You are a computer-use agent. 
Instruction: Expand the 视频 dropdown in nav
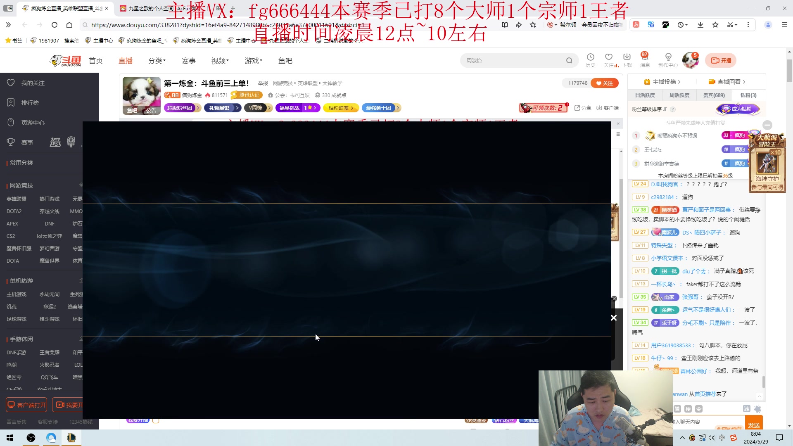pos(220,61)
